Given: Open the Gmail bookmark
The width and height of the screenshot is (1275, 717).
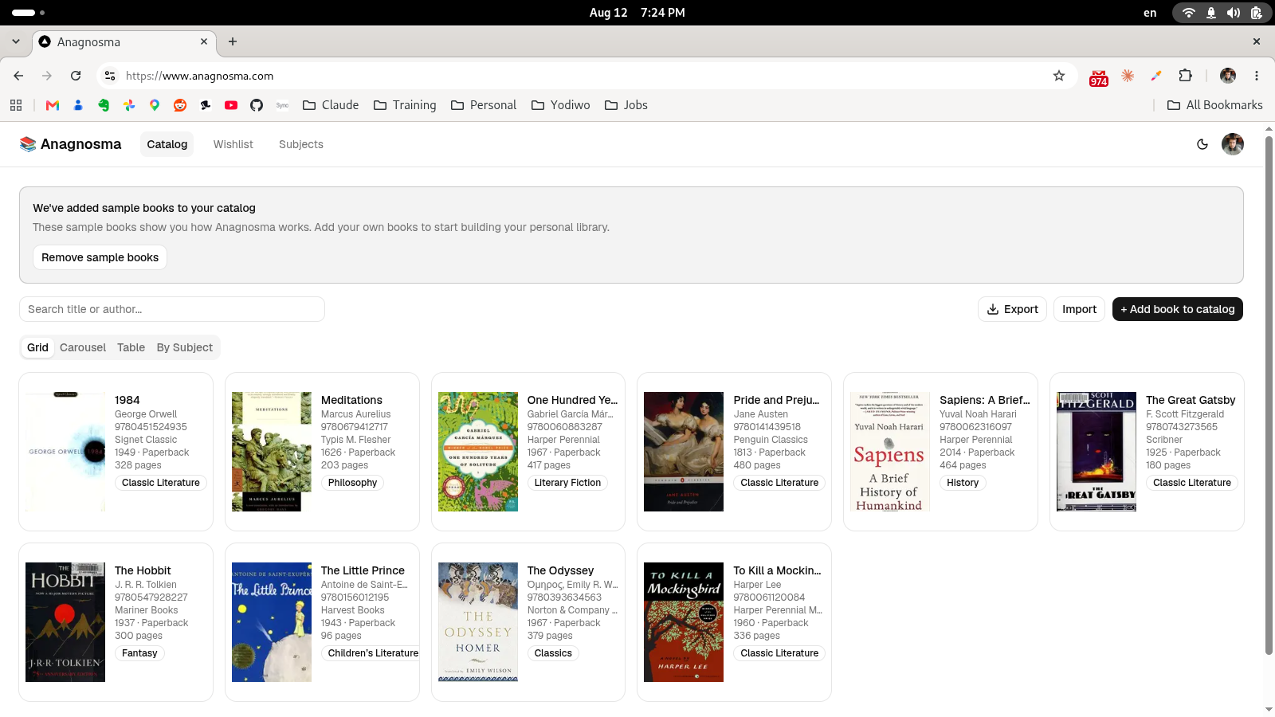Looking at the screenshot, I should click(x=53, y=105).
